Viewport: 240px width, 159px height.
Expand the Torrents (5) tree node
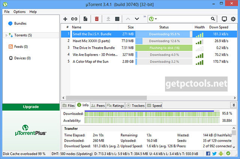[6, 35]
